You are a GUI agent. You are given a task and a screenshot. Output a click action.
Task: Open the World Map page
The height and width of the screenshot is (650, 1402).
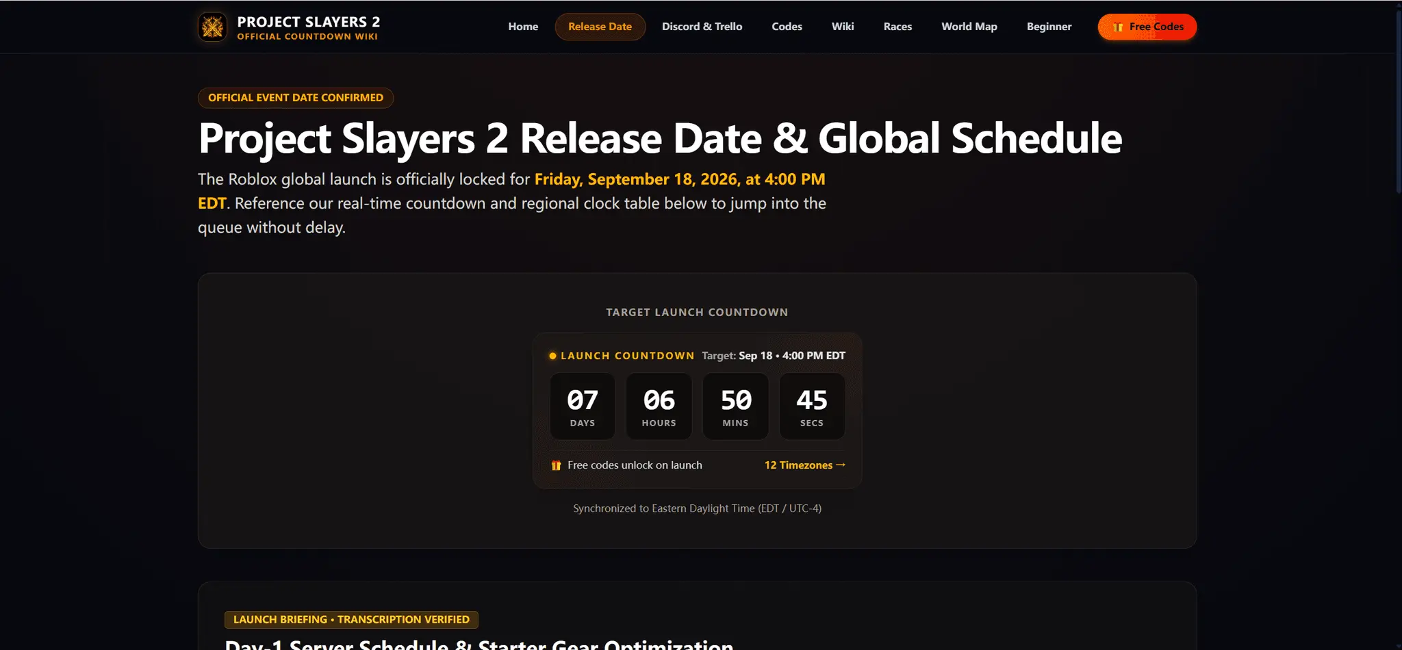[x=969, y=27]
